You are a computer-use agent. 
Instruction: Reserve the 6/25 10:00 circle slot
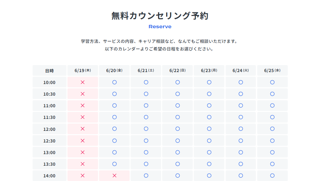(x=272, y=82)
